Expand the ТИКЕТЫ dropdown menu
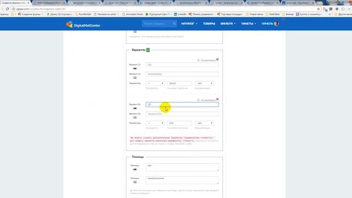352x198 pixels. (248, 24)
